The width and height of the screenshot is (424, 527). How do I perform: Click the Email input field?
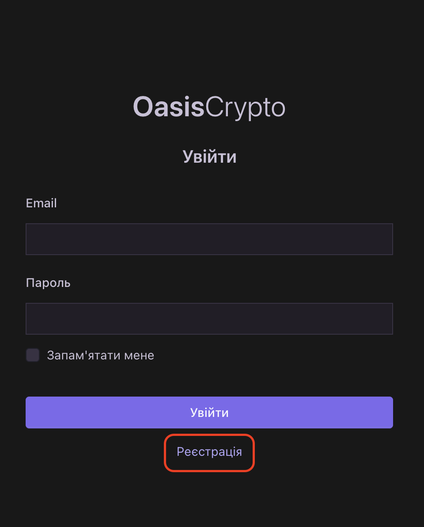coord(209,239)
